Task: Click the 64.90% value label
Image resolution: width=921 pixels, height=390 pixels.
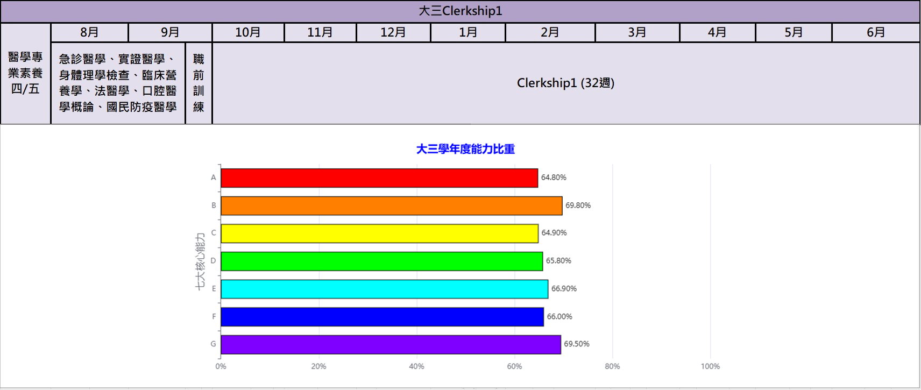Action: (554, 233)
